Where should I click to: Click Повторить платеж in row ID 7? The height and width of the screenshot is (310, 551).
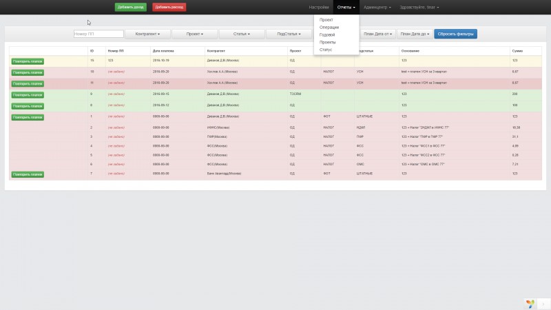(x=28, y=174)
